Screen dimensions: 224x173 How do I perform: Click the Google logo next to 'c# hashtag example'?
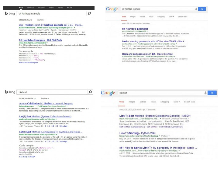tap(112, 9)
